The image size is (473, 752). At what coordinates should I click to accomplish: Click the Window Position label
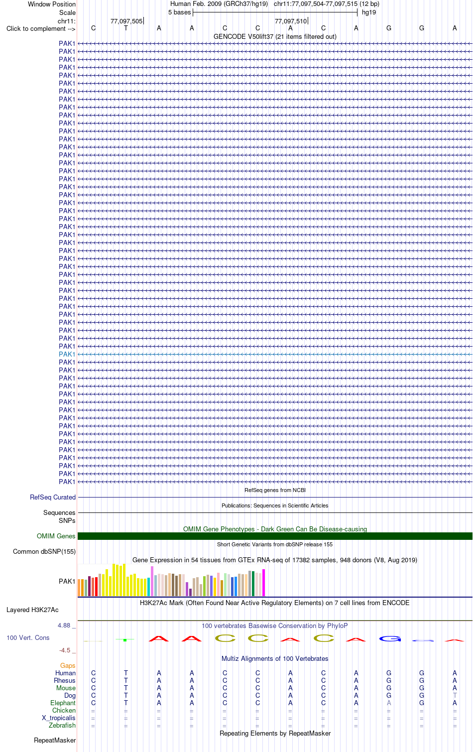pos(52,4)
